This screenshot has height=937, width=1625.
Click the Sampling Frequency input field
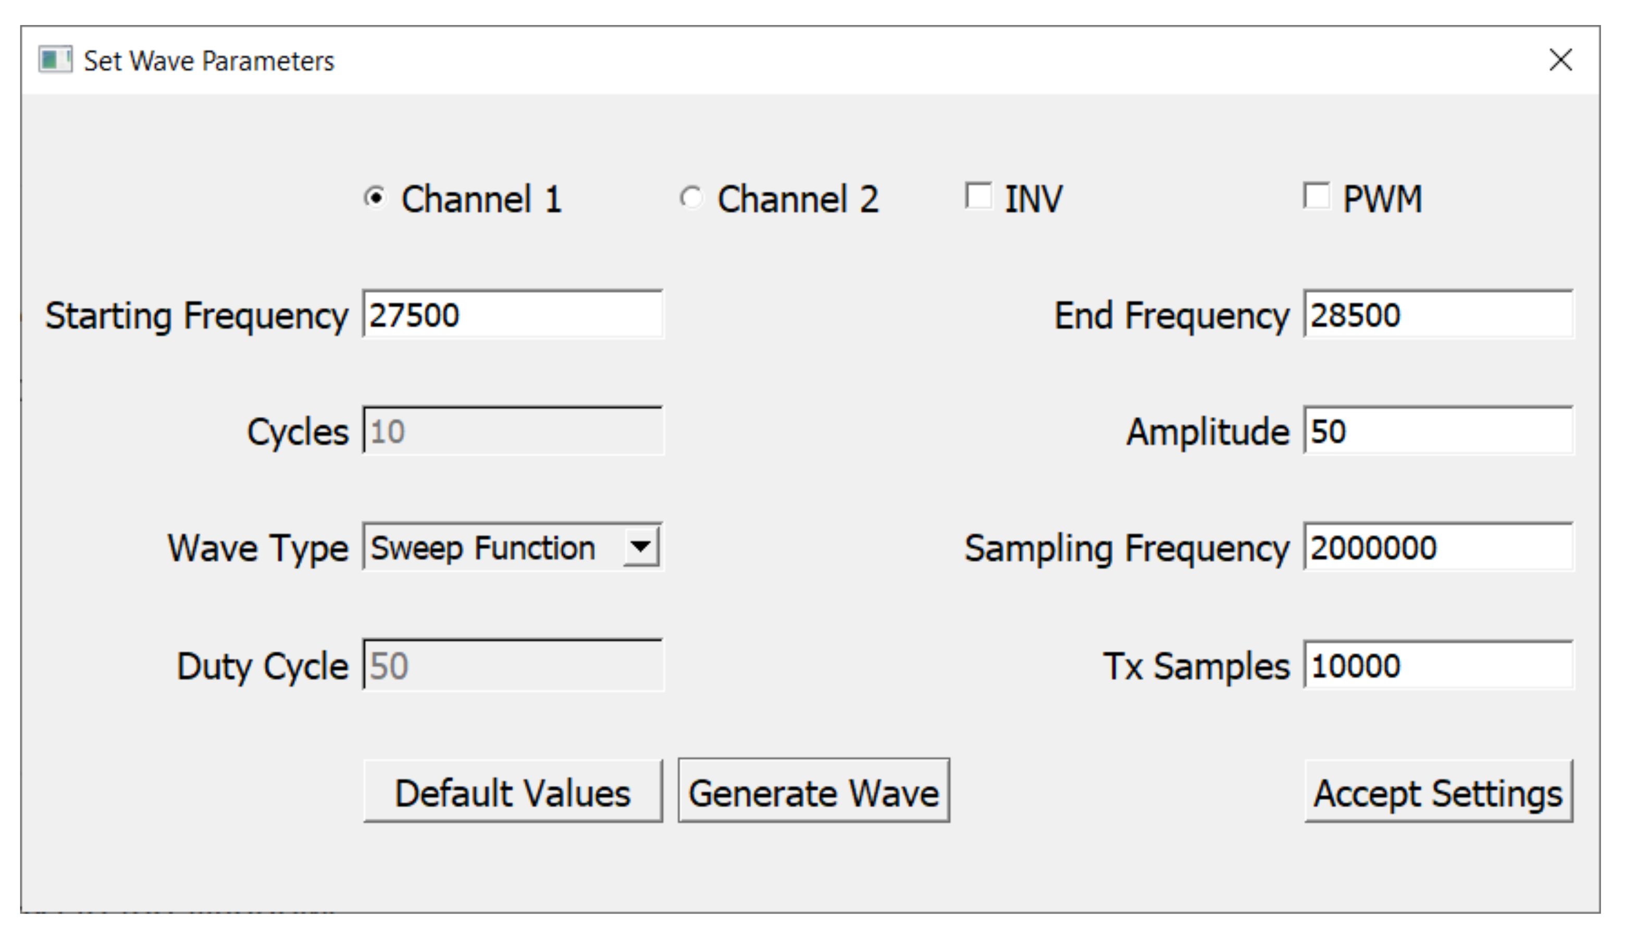click(1438, 548)
